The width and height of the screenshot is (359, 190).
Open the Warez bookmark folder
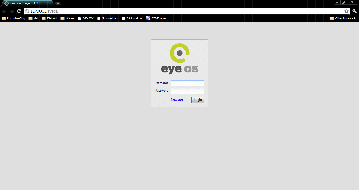pyautogui.click(x=68, y=18)
